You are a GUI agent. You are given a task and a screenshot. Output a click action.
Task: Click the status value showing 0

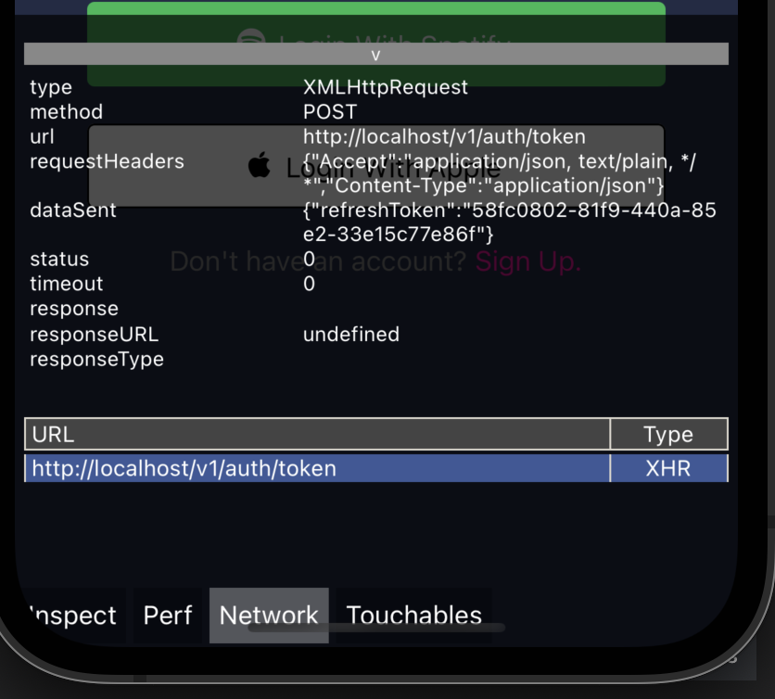point(309,259)
